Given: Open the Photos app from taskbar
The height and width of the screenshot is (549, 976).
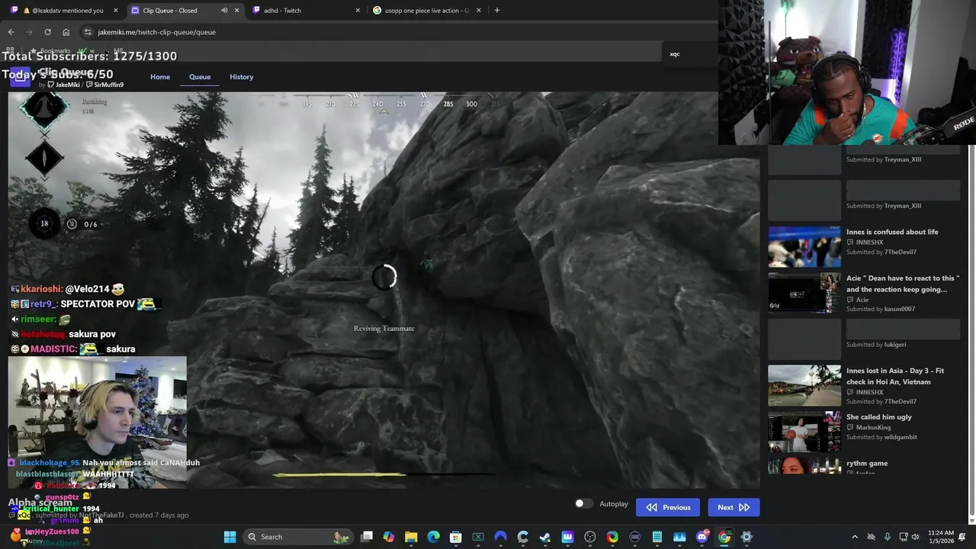Looking at the screenshot, I should [679, 537].
